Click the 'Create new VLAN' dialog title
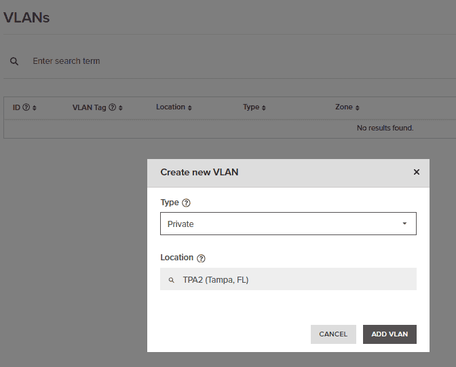 click(199, 172)
